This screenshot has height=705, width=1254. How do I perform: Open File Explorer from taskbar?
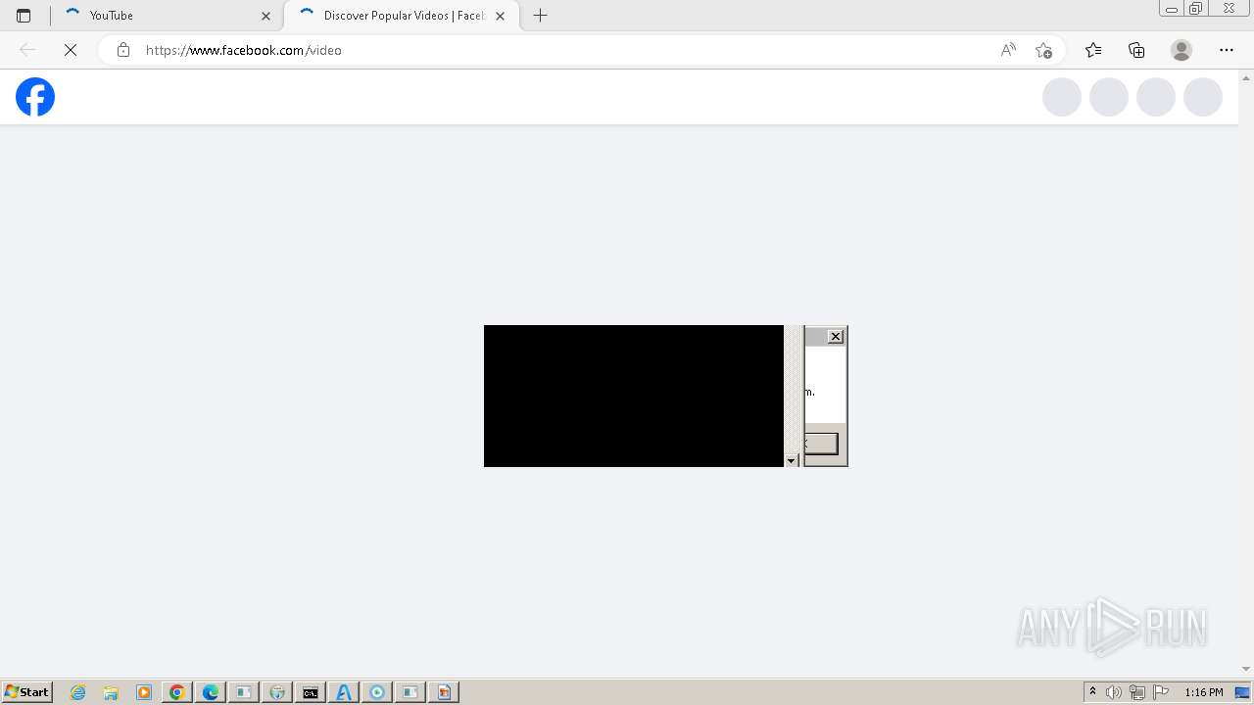click(111, 692)
